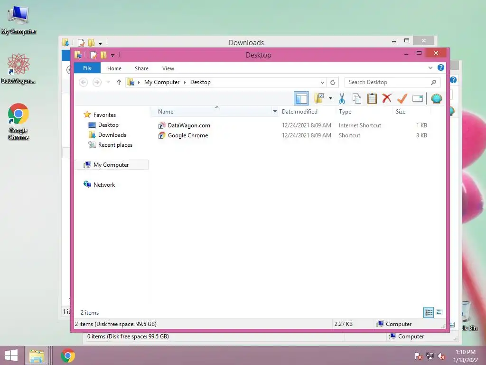Click the search magnifier icon
The height and width of the screenshot is (365, 486).
tap(433, 82)
